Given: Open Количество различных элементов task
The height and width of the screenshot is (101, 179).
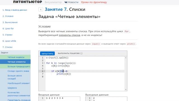Looking at the screenshot, I should (19, 94).
